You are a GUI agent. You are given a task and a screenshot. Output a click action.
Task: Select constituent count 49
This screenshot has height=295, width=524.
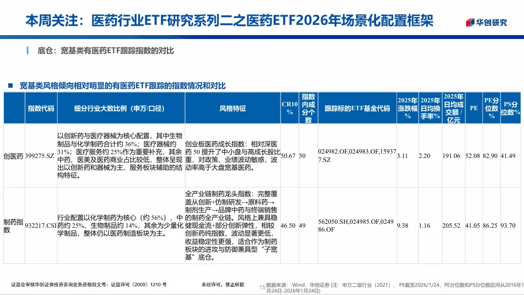302,226
